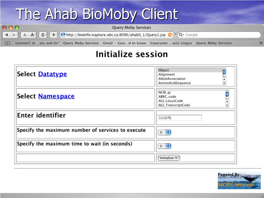264x198 pixels.
Task: Follow the Datatype link
Action: pyautogui.click(x=53, y=74)
